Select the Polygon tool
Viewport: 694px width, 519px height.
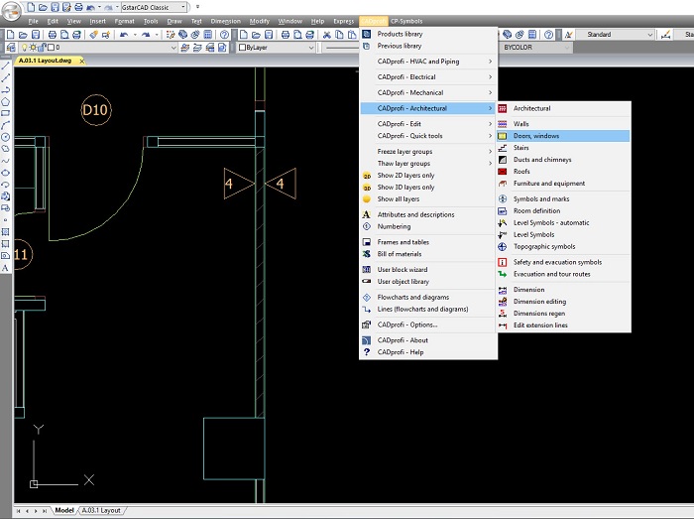pyautogui.click(x=5, y=102)
